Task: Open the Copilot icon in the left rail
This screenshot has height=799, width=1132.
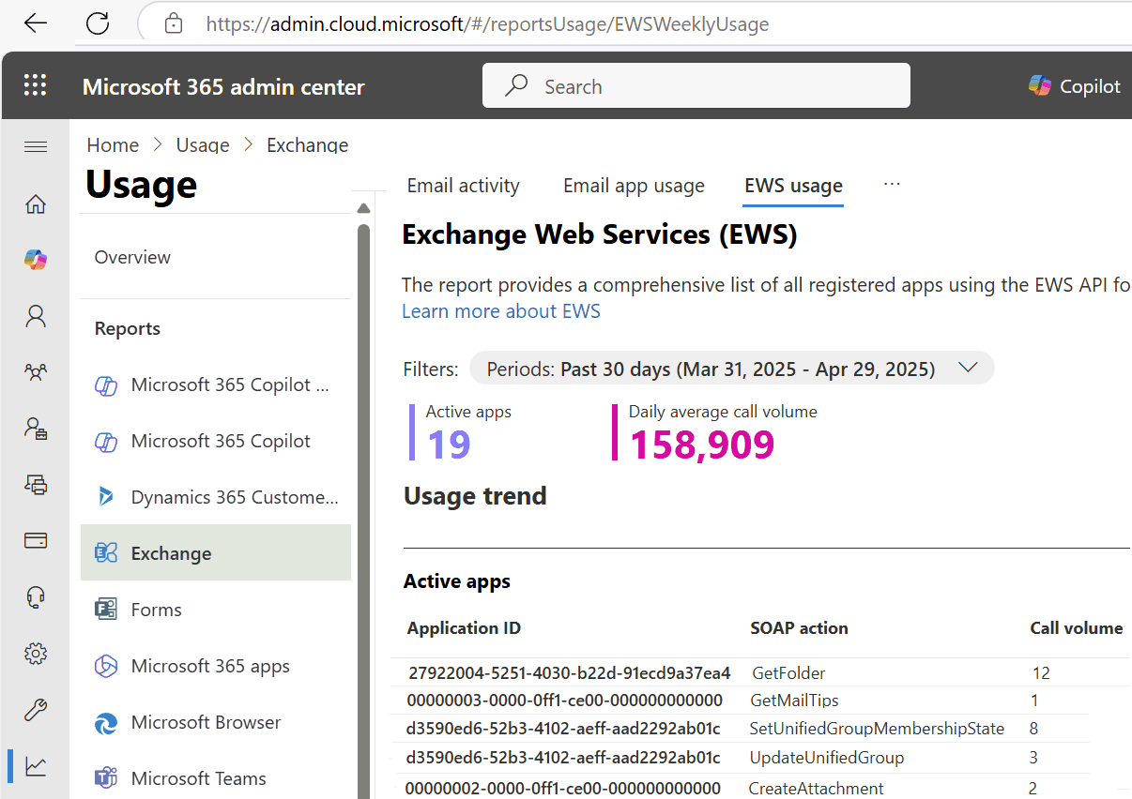Action: click(x=36, y=260)
